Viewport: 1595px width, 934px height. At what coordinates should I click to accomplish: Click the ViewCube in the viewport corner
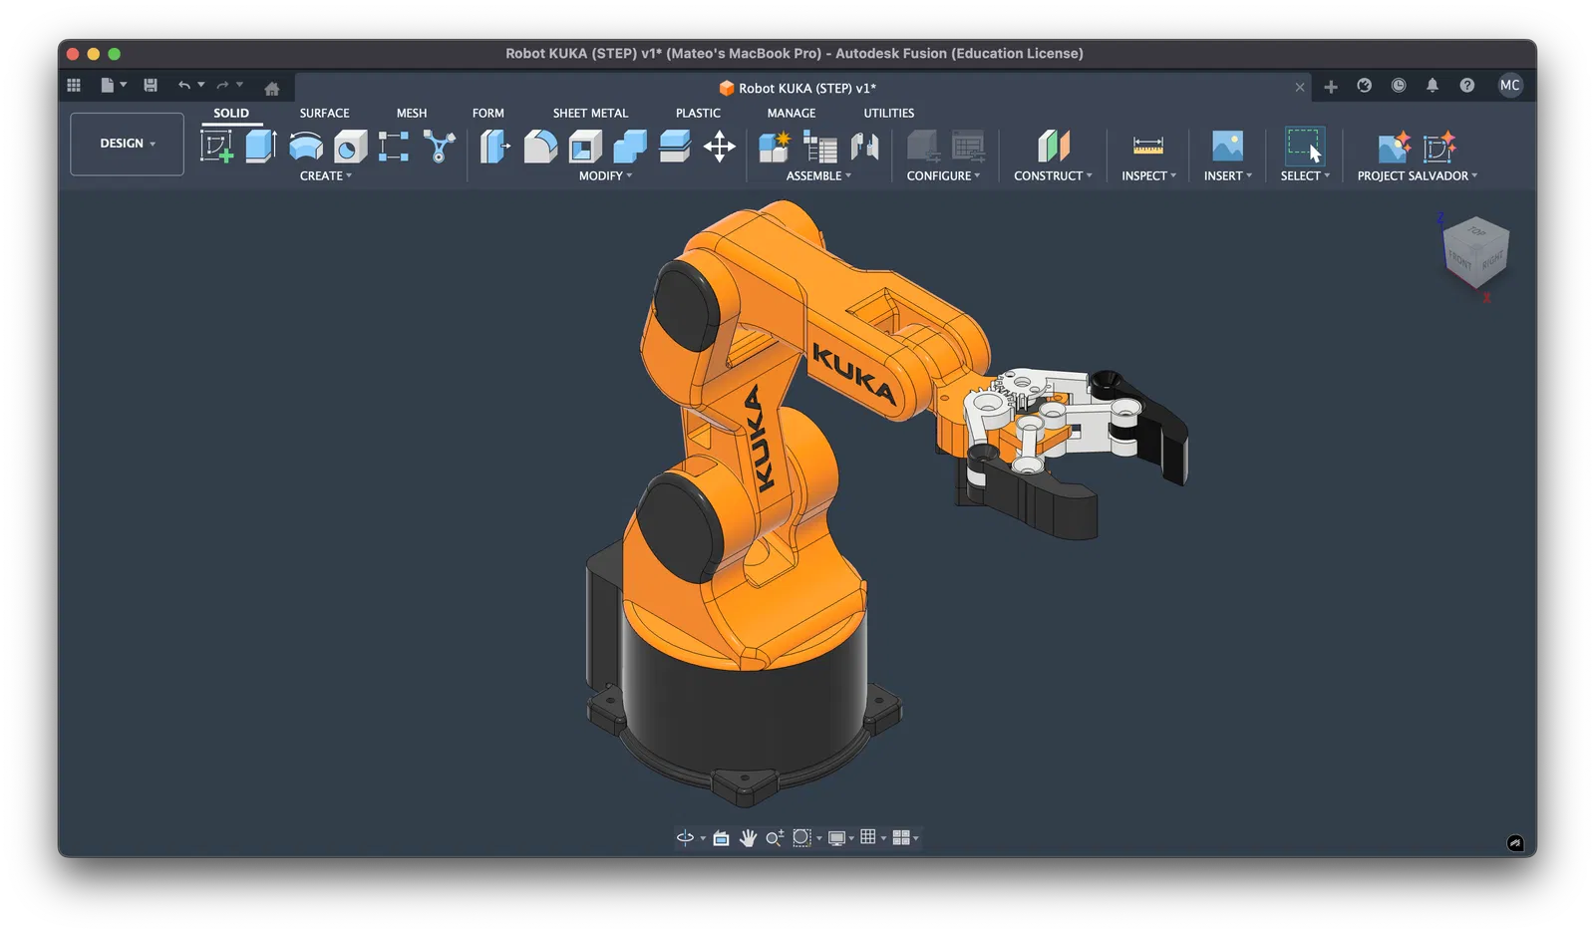click(1475, 252)
